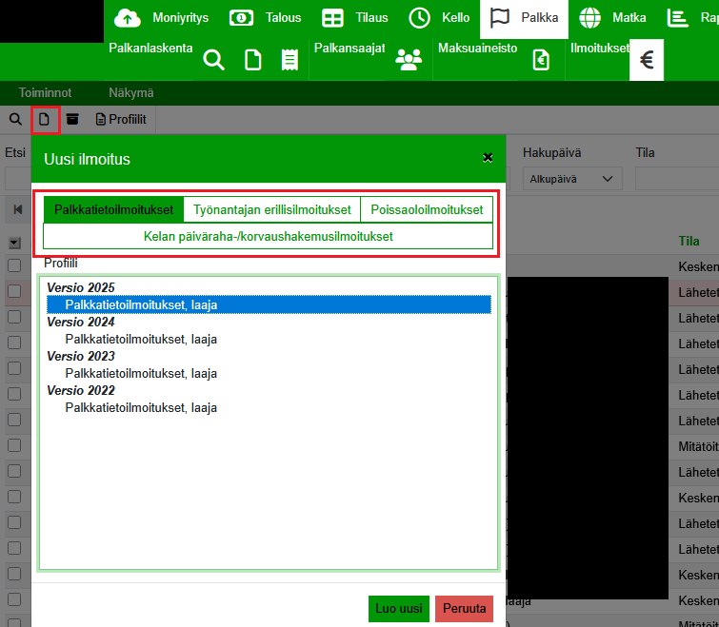
Task: Select Versio 2024 Palkkatietoilmoitukset, laaja profile
Action: (x=141, y=339)
